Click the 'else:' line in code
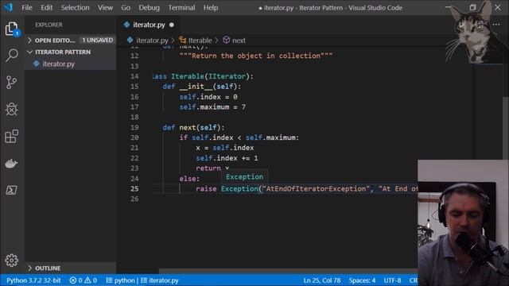 tap(189, 179)
